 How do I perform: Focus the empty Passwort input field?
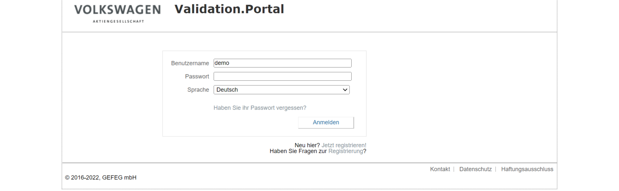coord(283,76)
